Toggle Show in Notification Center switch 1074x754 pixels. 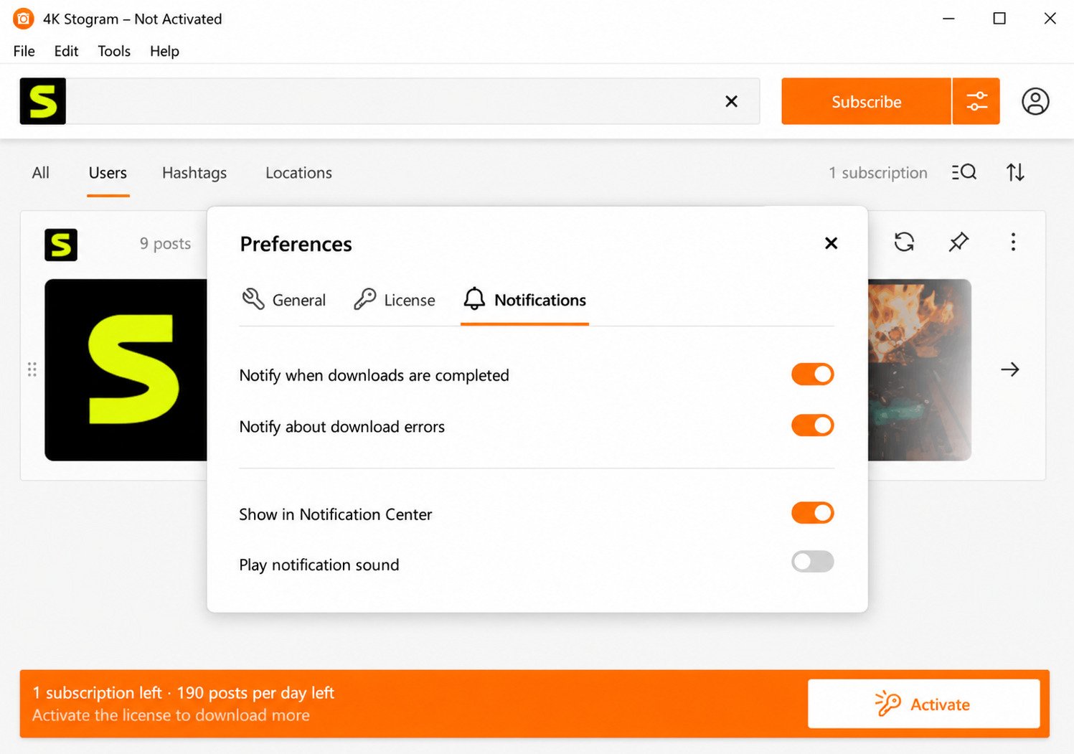pyautogui.click(x=812, y=513)
